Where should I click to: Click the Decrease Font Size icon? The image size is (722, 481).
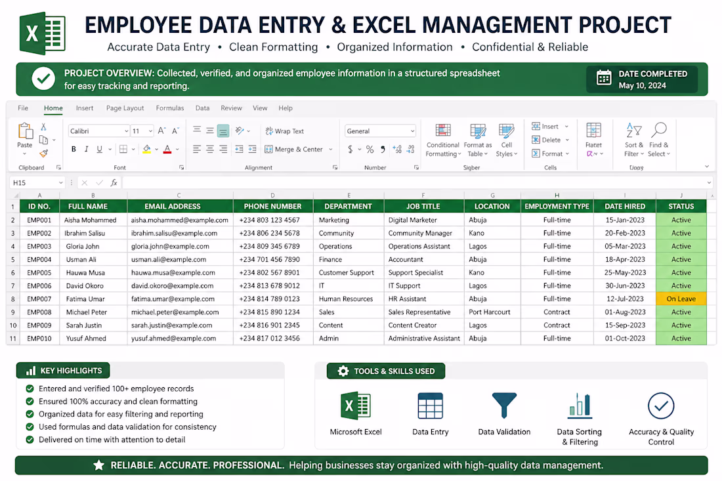click(175, 131)
